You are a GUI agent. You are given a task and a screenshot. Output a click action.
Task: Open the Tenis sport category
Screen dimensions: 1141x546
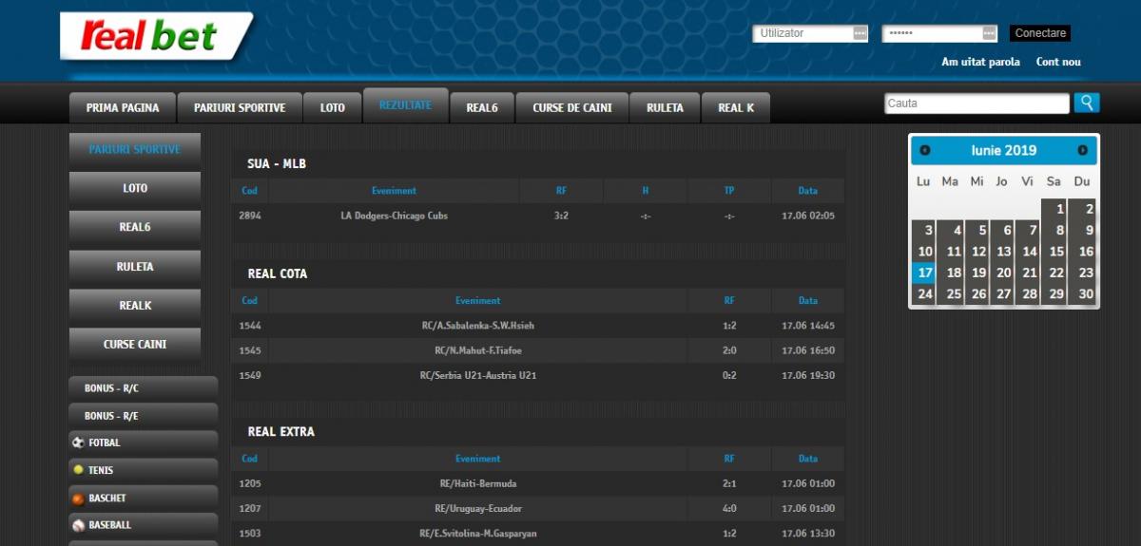[x=144, y=470]
